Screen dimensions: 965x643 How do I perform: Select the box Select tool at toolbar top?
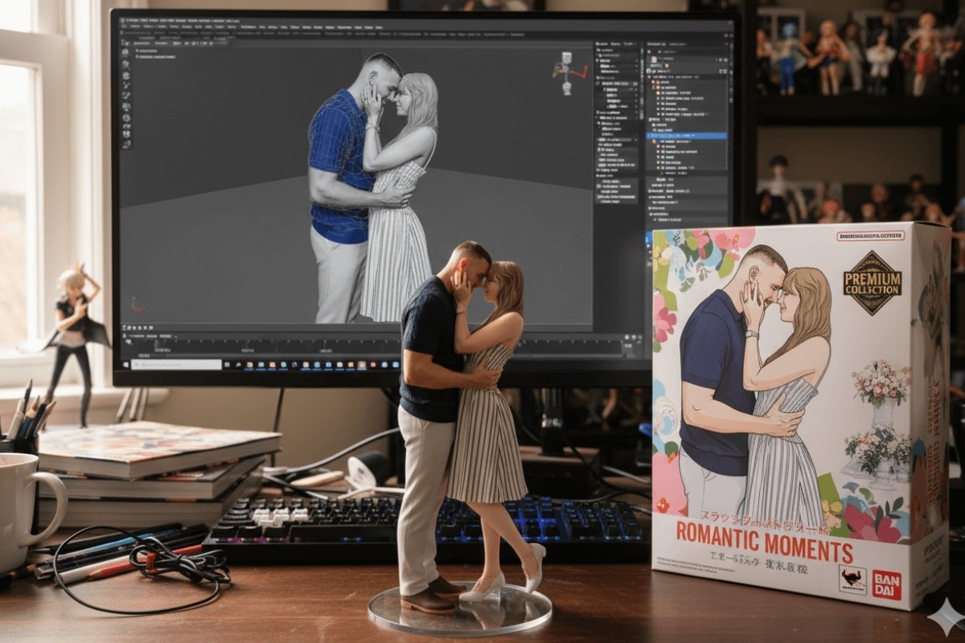(125, 52)
